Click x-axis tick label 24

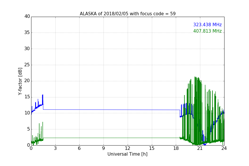coord(224,148)
